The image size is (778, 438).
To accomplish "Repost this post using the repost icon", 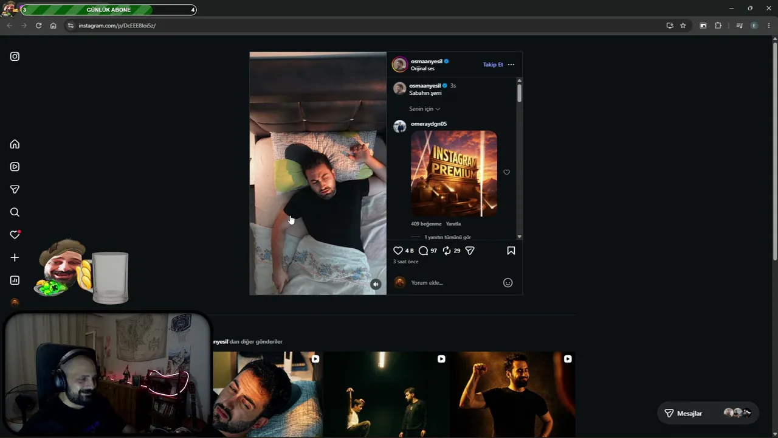I will [x=447, y=251].
